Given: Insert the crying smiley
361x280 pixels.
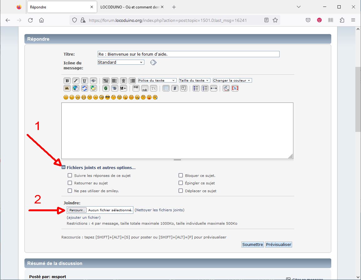Looking at the screenshot, I should [155, 97].
